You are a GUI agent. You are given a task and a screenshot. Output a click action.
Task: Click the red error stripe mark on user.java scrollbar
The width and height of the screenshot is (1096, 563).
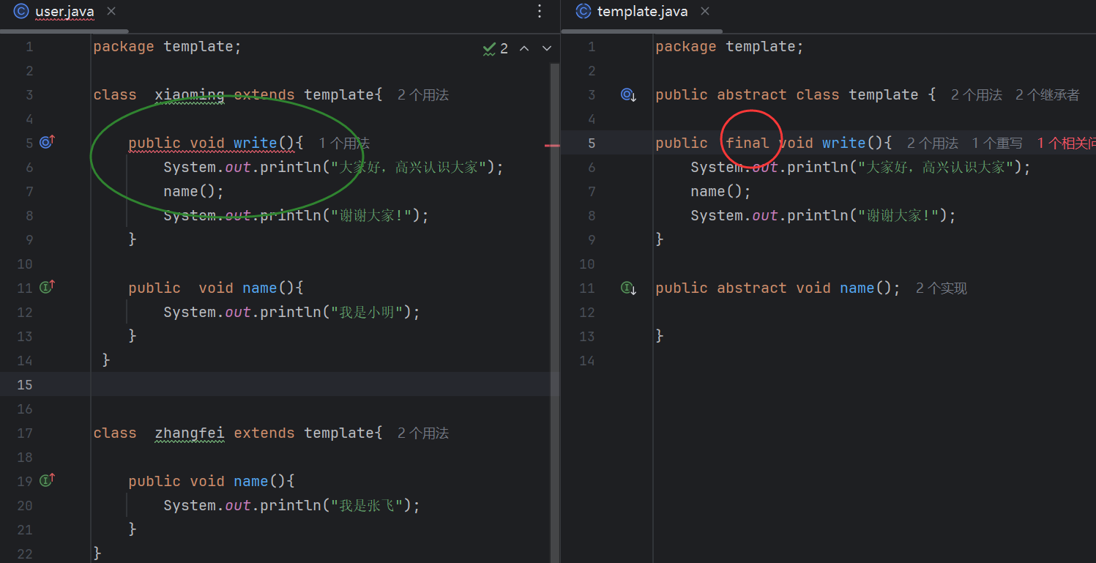(553, 146)
